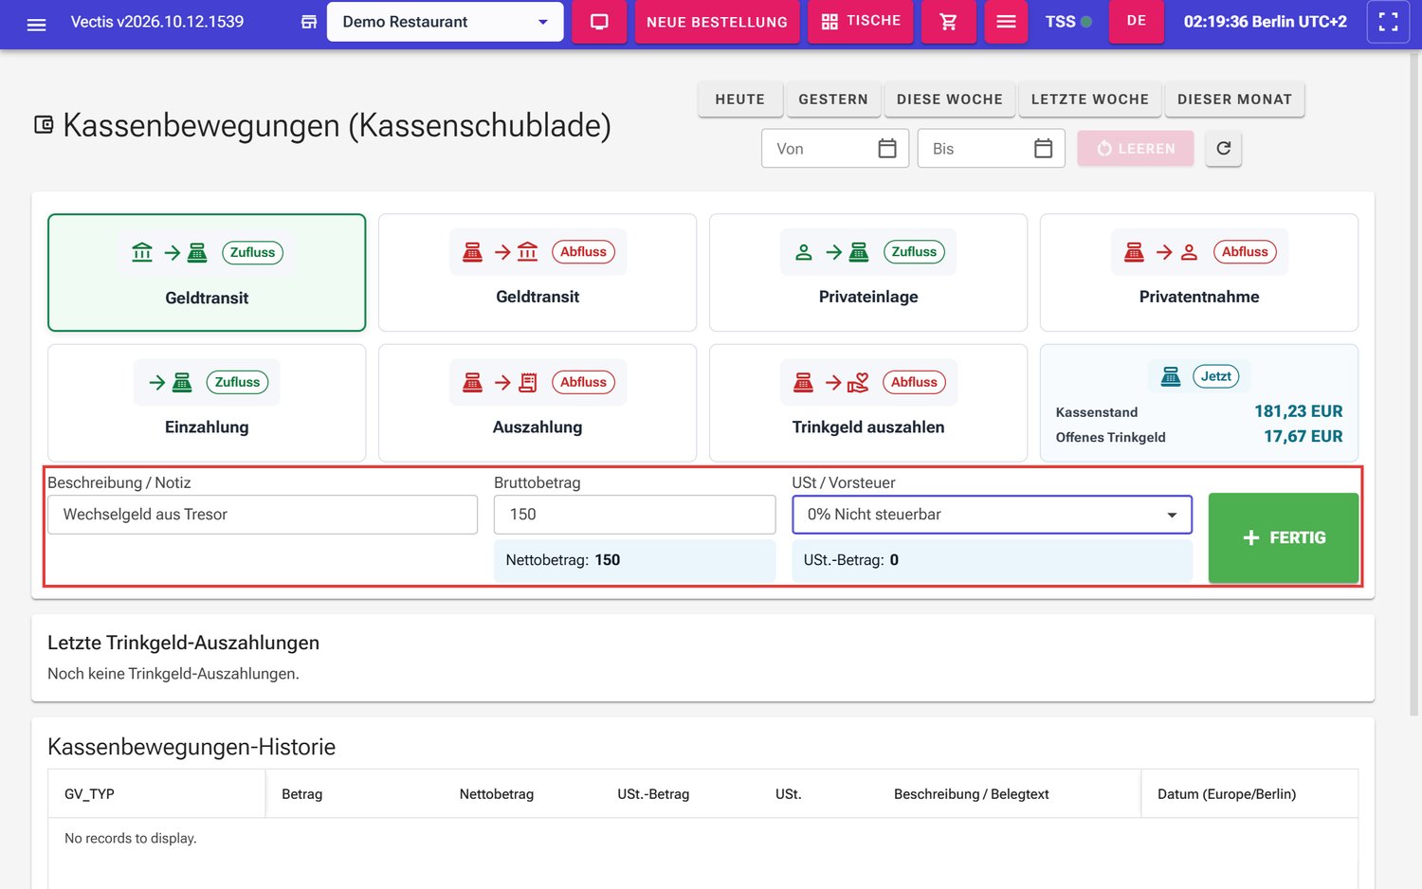Expand the Demo Restaurant selector
The width and height of the screenshot is (1422, 889).
click(x=445, y=22)
